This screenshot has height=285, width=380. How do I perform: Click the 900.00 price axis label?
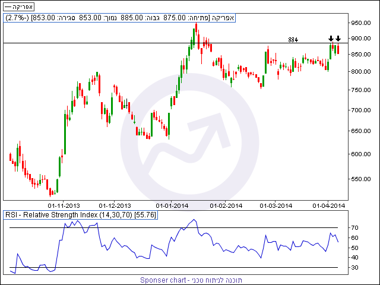click(361, 38)
